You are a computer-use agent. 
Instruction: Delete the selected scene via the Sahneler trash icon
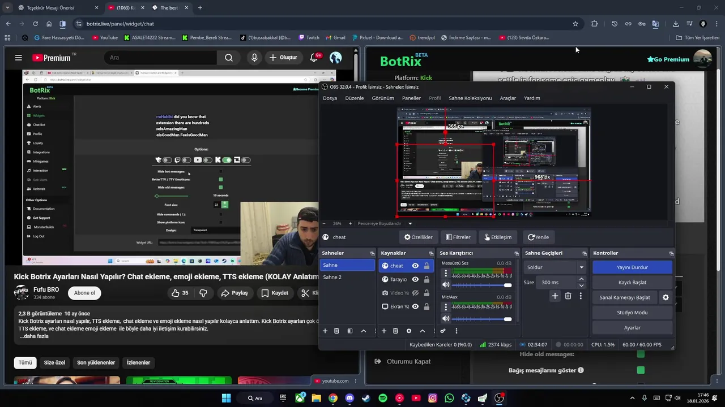pos(336,331)
